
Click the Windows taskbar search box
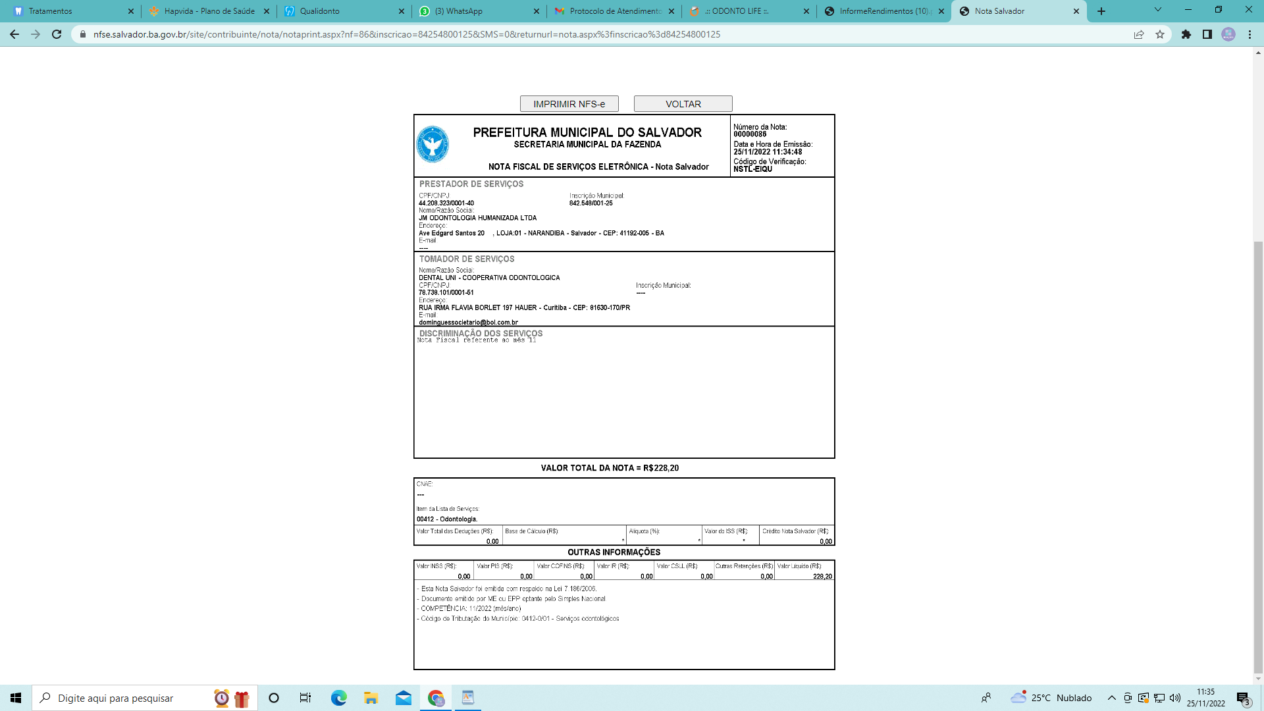(x=132, y=698)
